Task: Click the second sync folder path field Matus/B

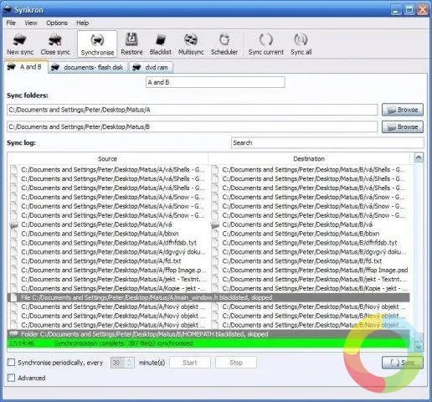Action: pos(193,127)
